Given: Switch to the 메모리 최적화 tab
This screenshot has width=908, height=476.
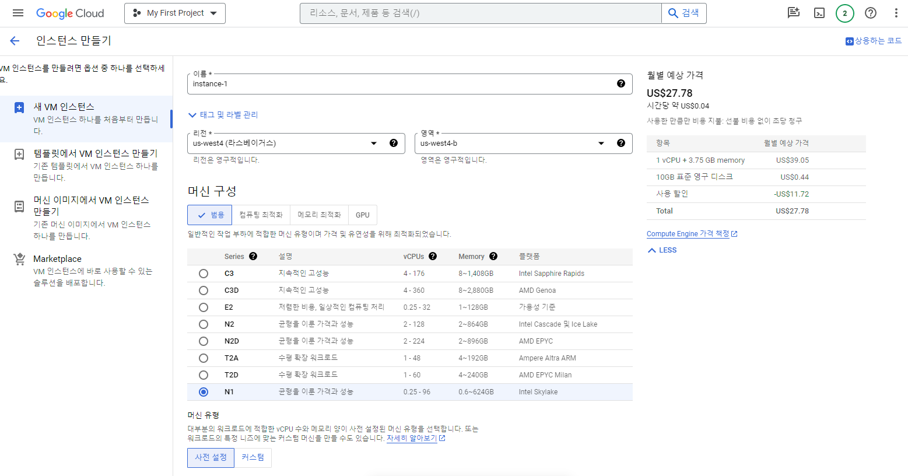Looking at the screenshot, I should pos(320,215).
